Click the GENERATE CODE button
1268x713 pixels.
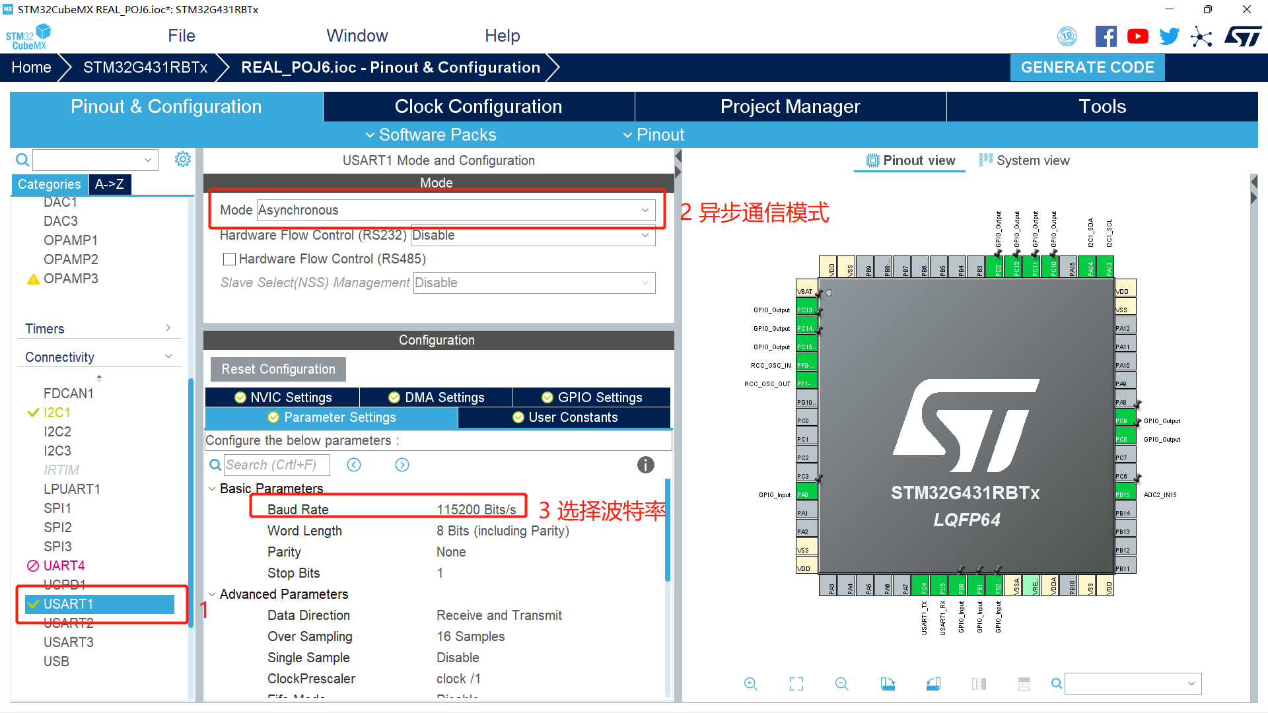tap(1087, 67)
